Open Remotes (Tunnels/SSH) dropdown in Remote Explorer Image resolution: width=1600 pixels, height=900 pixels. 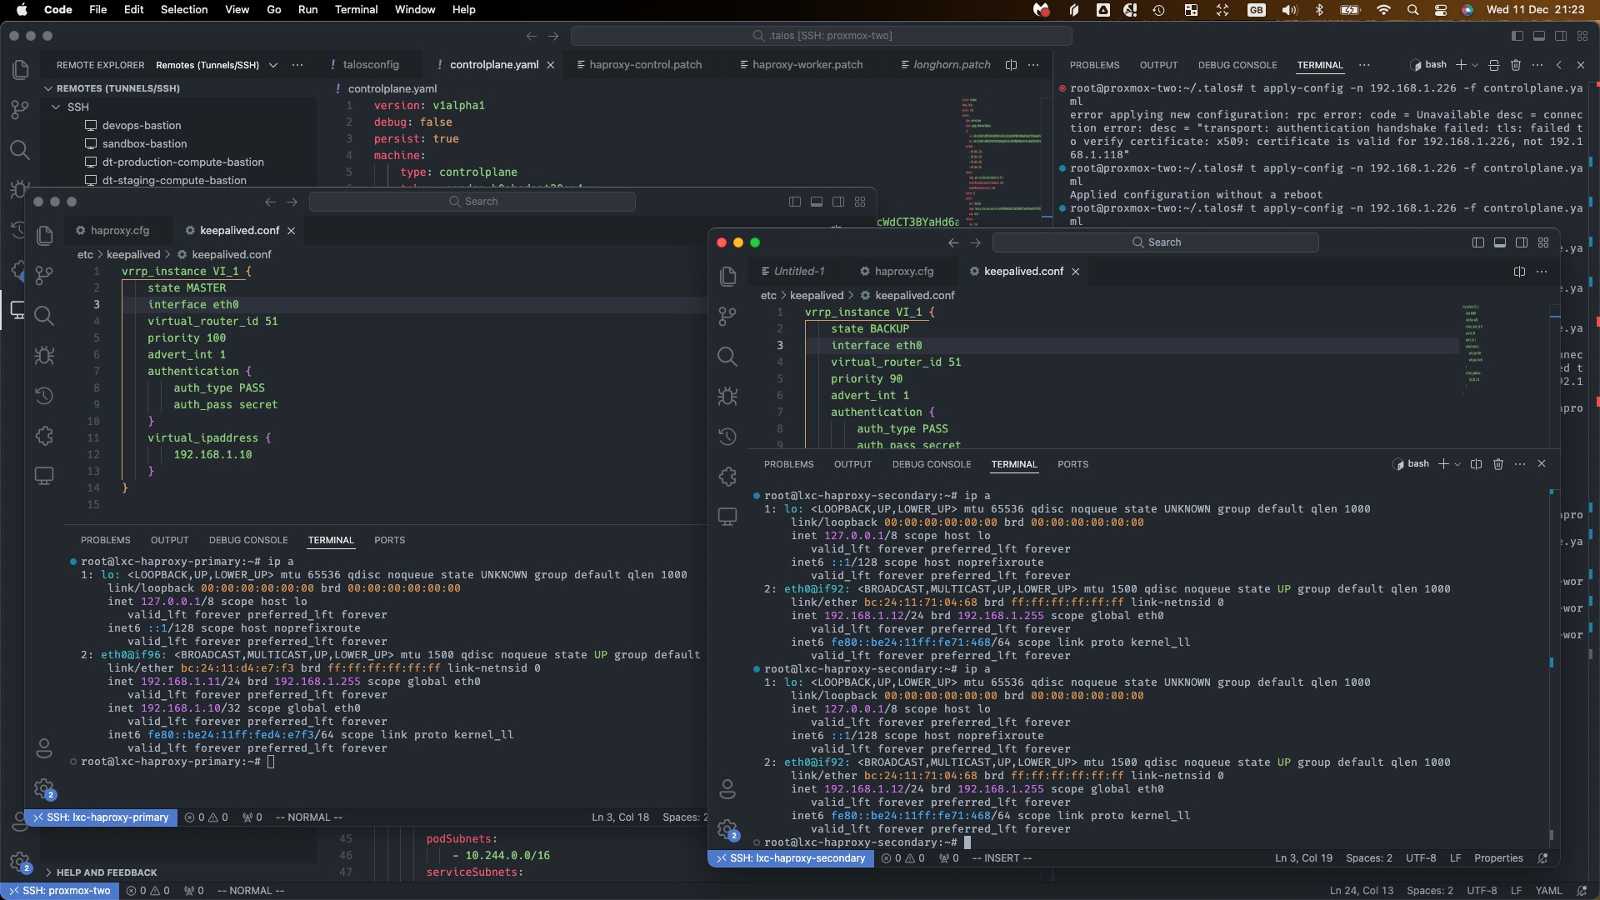pyautogui.click(x=216, y=65)
